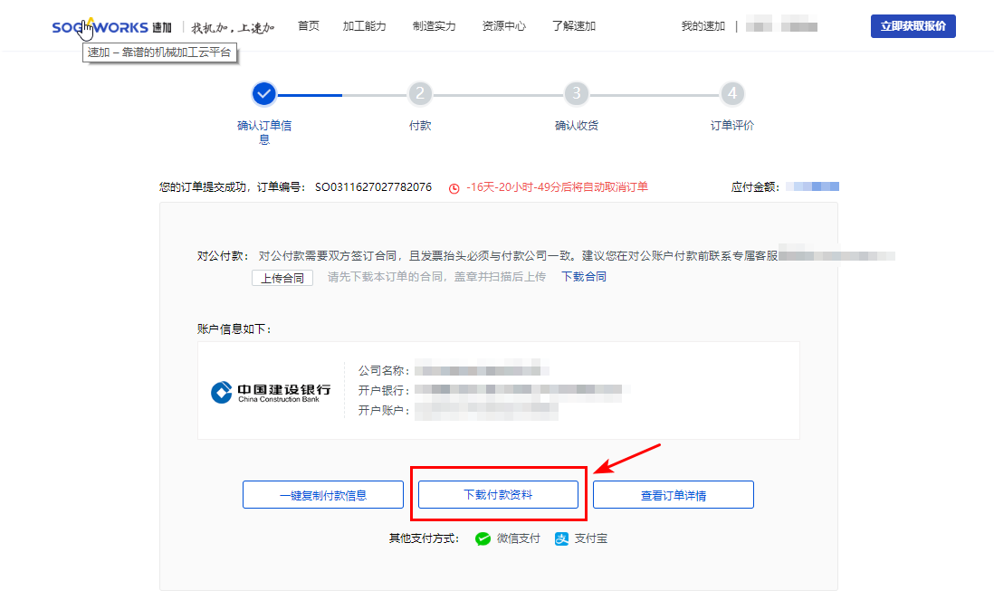Open the 了解速加 menu
This screenshot has width=994, height=600.
click(574, 26)
